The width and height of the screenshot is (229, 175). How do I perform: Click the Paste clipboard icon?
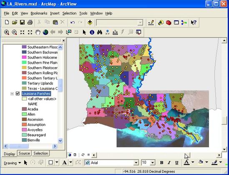(55, 22)
